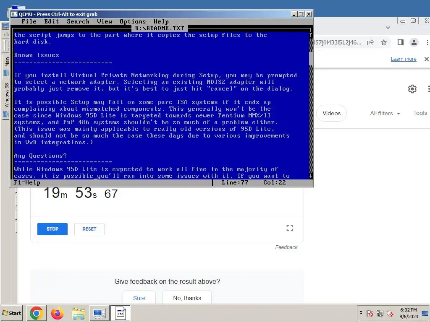Click Sure on feedback prompt
The height and width of the screenshot is (322, 430).
tap(139, 298)
